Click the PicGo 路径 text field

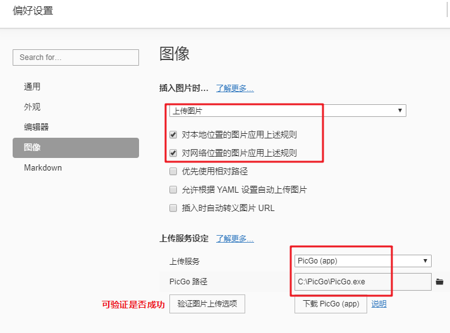pyautogui.click(x=363, y=281)
